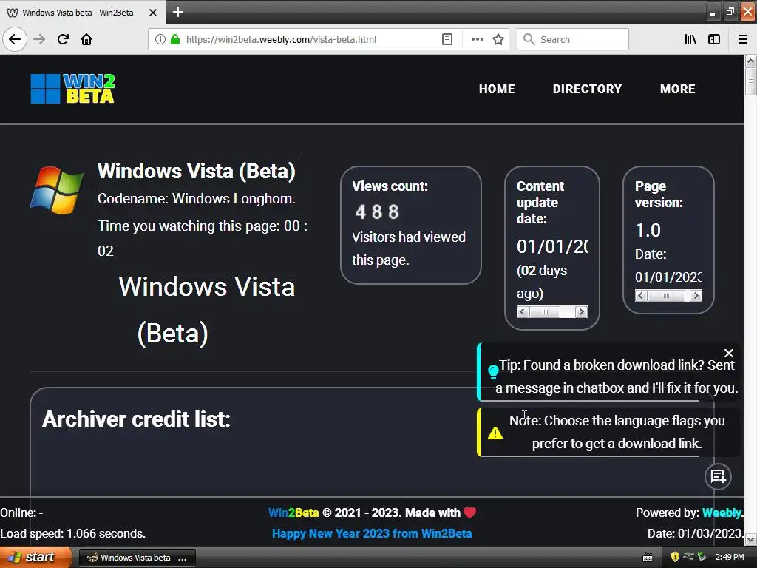This screenshot has width=757, height=568.
Task: Select the Windows Vista beta - Win2Beta tab
Action: pos(77,13)
